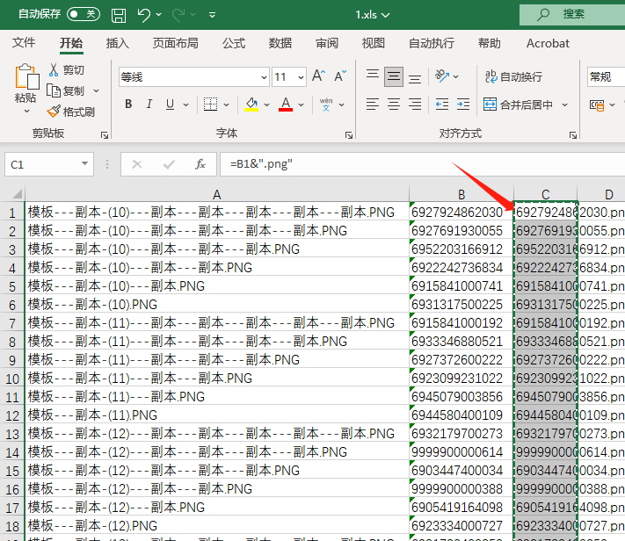The height and width of the screenshot is (541, 625).
Task: Click the 粘贴 paste clipboard icon
Action: coord(26,76)
